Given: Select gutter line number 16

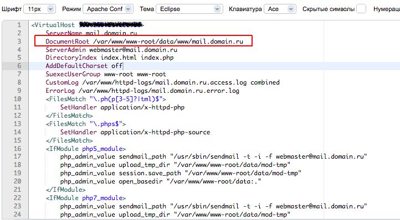Looking at the screenshot, I should click(17, 149).
